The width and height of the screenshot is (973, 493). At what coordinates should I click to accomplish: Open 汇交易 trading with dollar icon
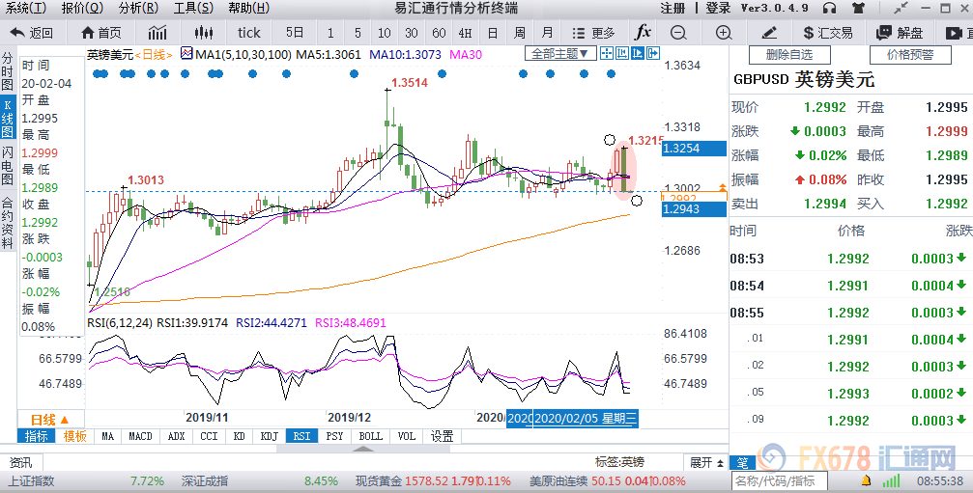click(827, 33)
